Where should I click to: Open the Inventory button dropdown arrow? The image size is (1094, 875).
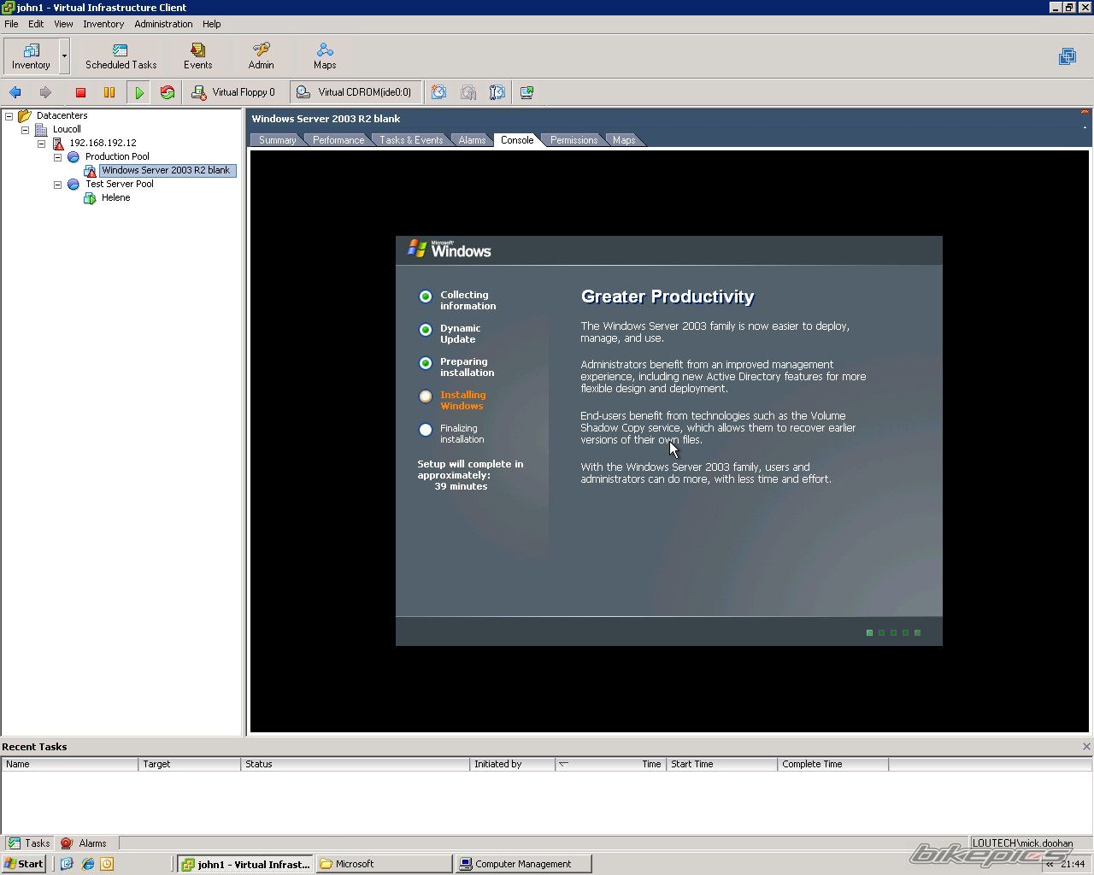tap(64, 56)
